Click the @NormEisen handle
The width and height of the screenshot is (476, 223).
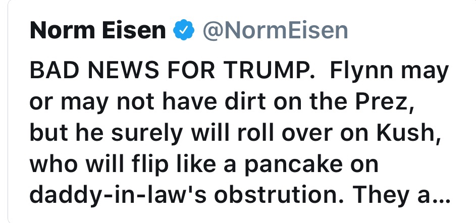coord(275,31)
